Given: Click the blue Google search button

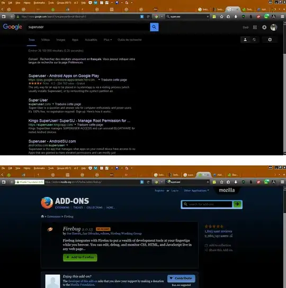Looking at the screenshot, I should tap(154, 27).
